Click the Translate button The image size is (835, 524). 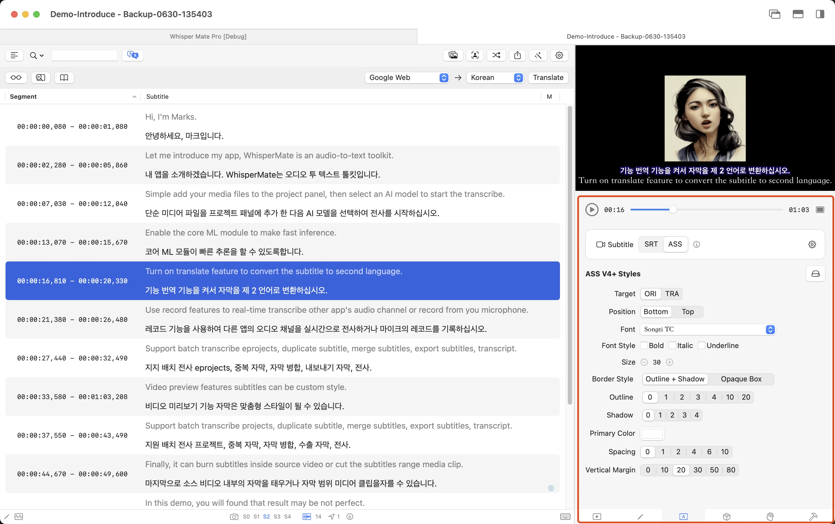click(x=548, y=77)
